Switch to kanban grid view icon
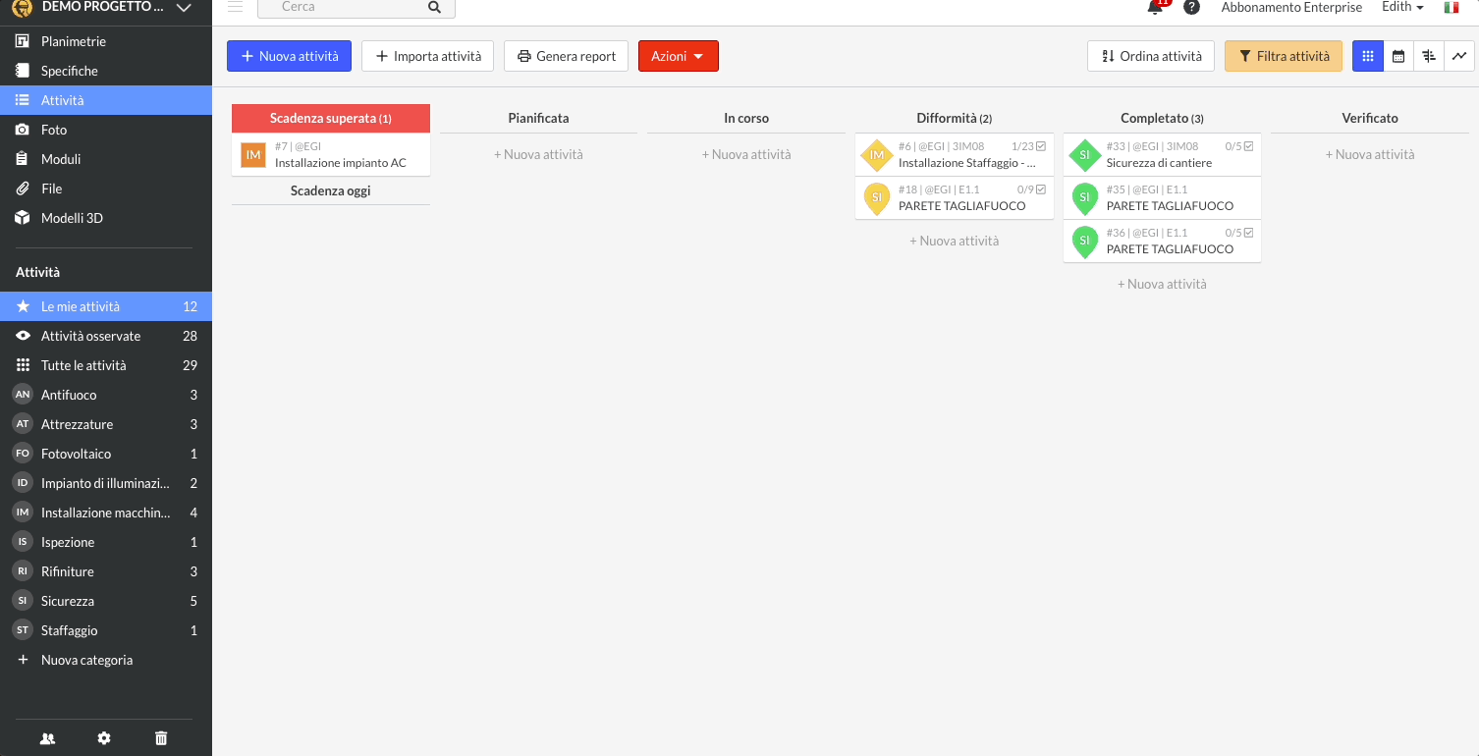Screen dimensions: 1479x756 click(x=1368, y=56)
